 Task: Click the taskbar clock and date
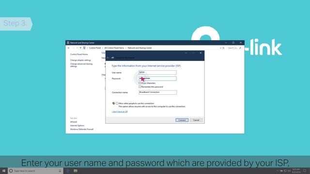point(296,171)
